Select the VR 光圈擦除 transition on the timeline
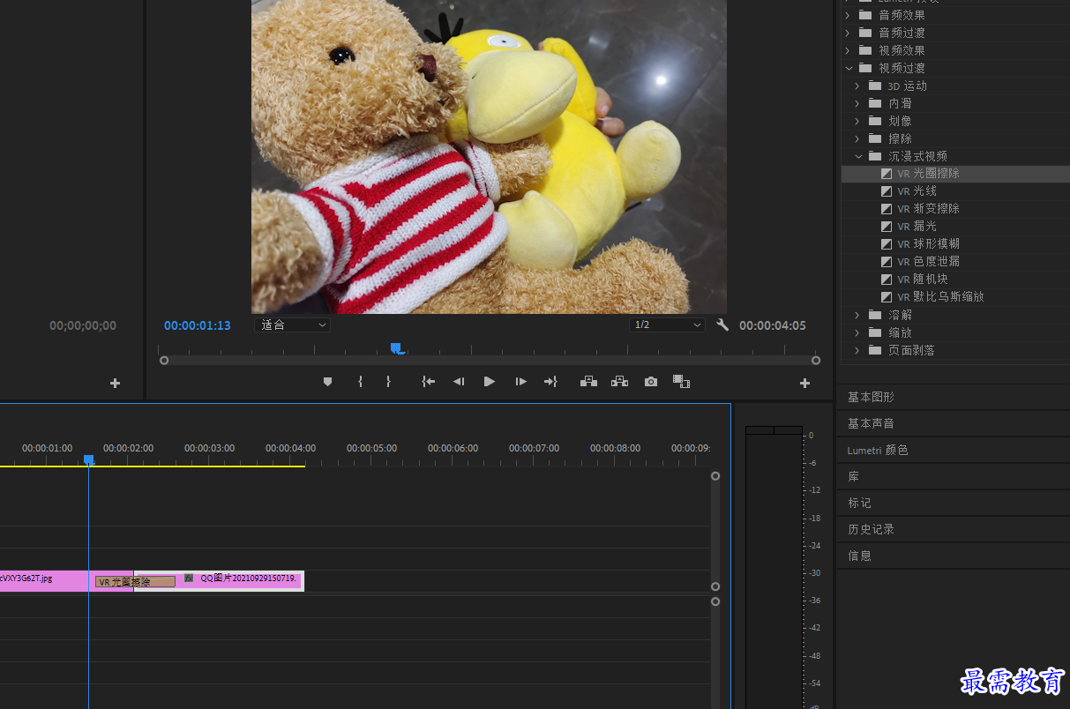The width and height of the screenshot is (1070, 709). [135, 582]
